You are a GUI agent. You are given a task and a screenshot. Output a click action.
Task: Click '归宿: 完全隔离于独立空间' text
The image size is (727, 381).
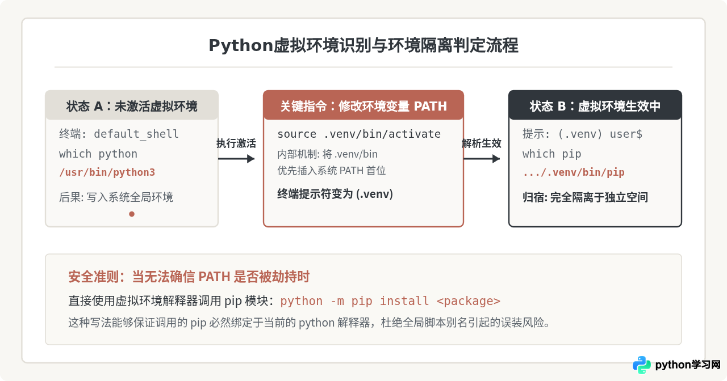[x=585, y=197]
